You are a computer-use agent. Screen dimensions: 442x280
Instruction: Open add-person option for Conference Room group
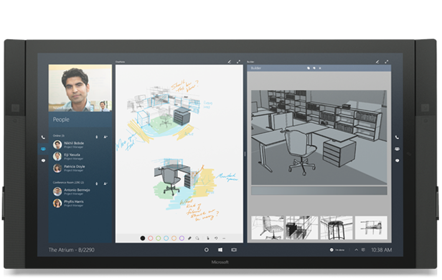tap(105, 182)
